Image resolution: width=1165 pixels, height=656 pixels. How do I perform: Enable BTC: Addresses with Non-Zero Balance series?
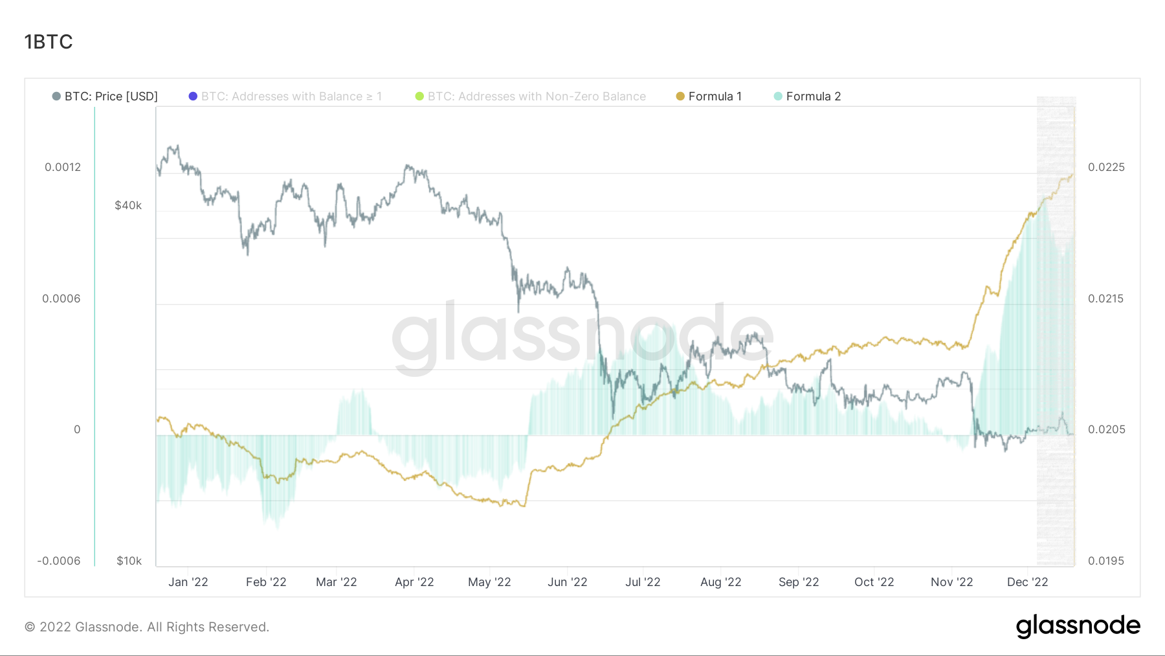tap(531, 96)
